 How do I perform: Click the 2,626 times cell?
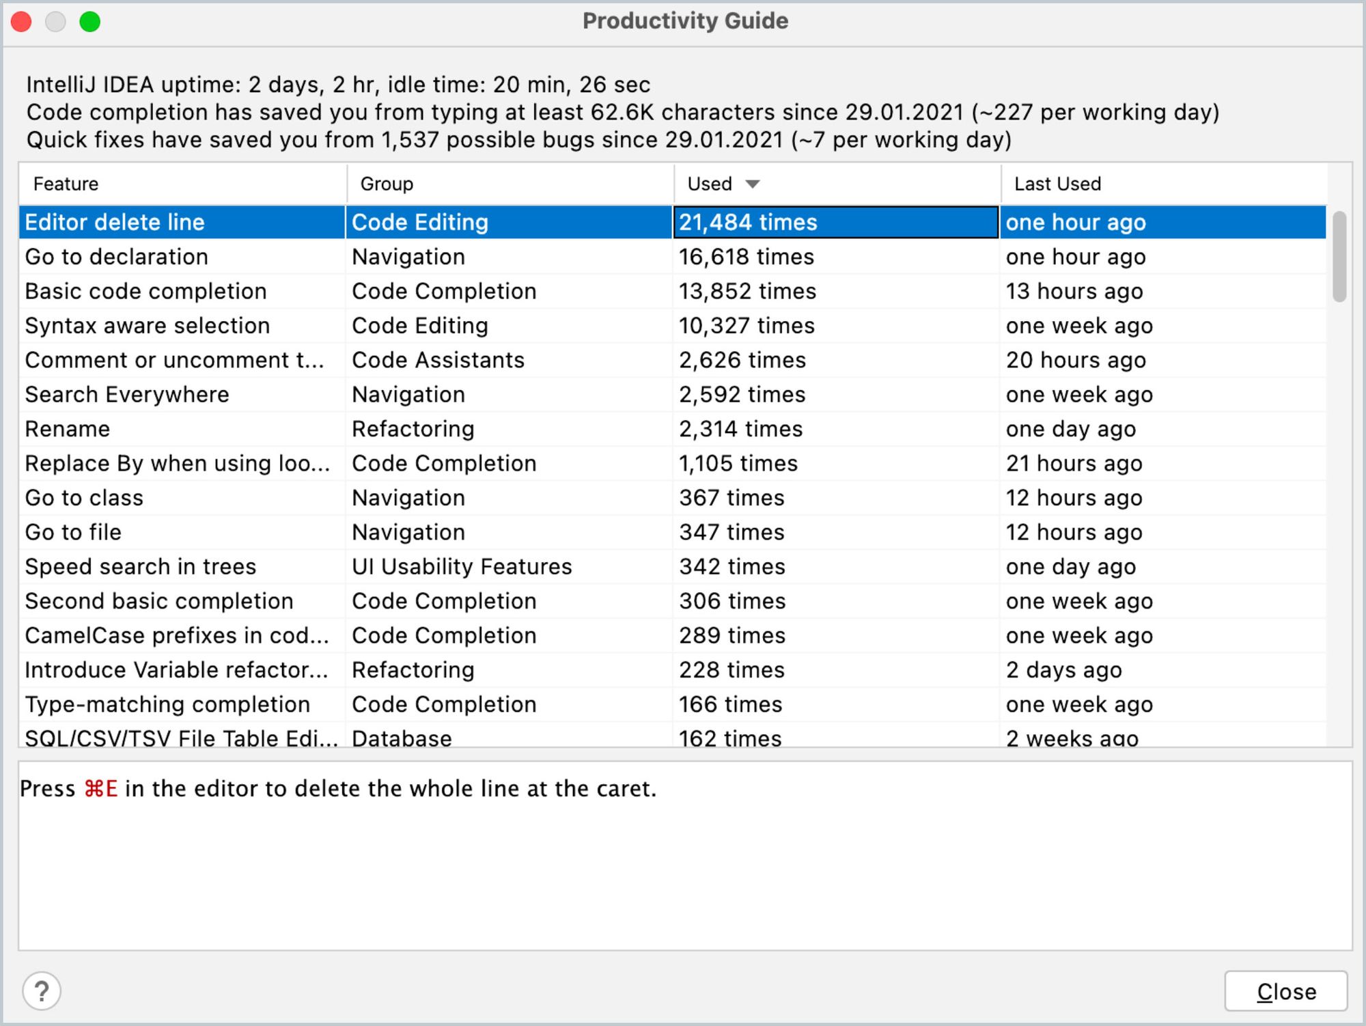coord(837,360)
